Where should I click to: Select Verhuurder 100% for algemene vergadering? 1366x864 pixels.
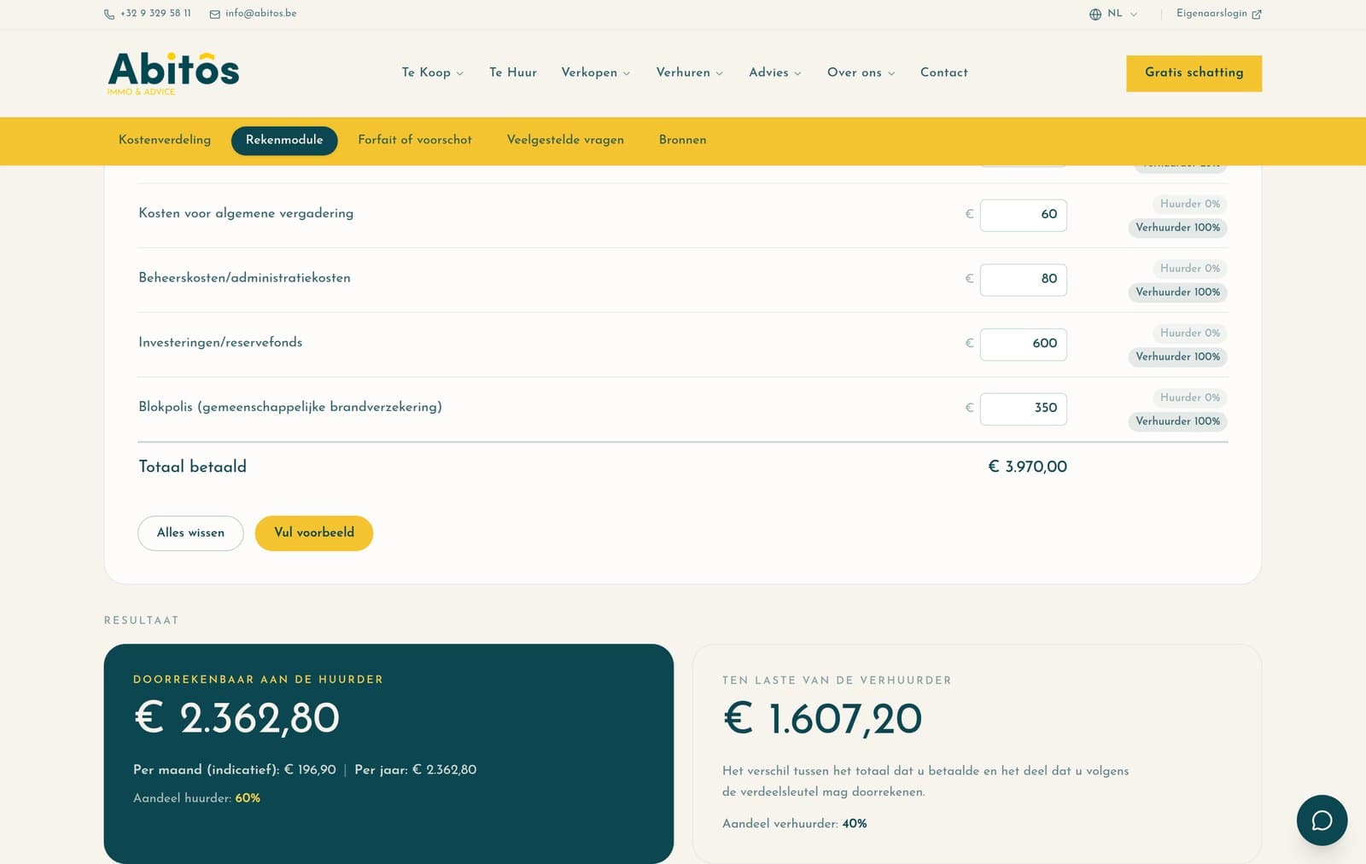pos(1177,228)
